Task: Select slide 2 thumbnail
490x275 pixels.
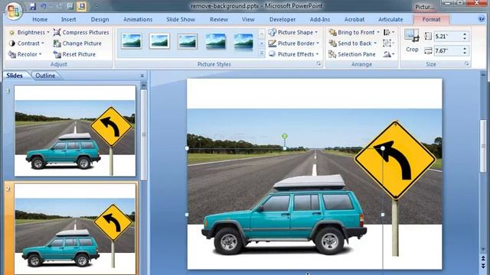Action: (x=75, y=229)
